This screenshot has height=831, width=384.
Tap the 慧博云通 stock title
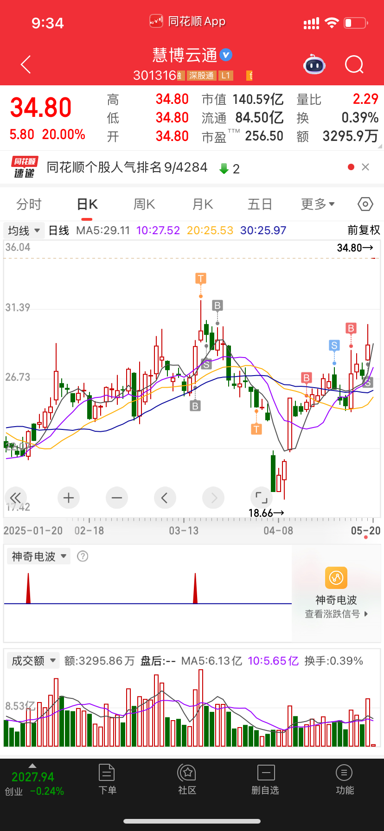185,55
